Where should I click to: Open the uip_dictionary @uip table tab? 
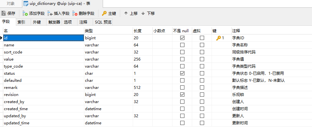click(62, 4)
